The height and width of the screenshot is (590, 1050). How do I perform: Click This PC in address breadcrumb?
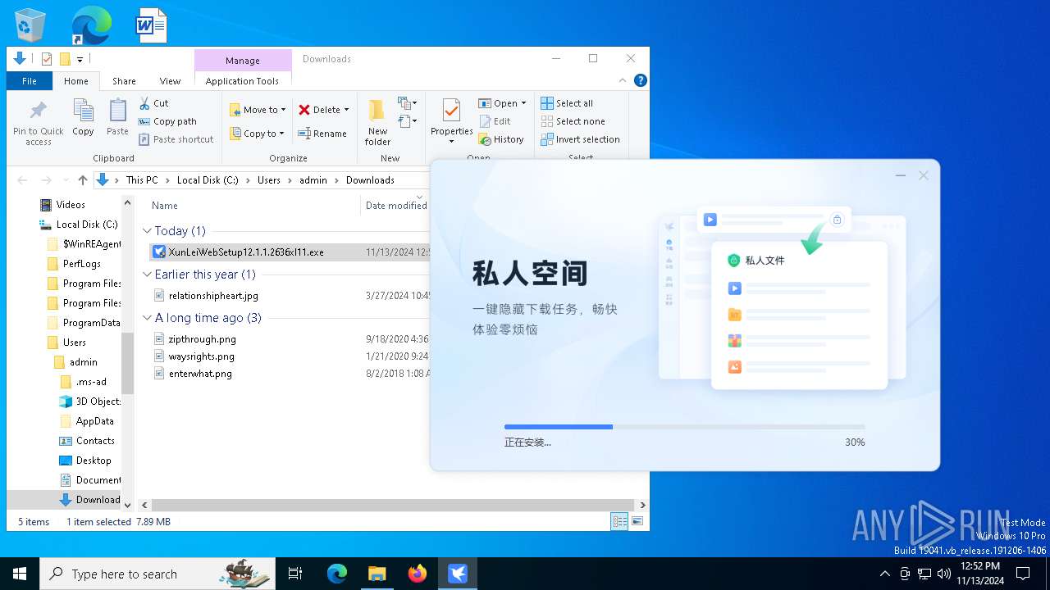coord(142,180)
